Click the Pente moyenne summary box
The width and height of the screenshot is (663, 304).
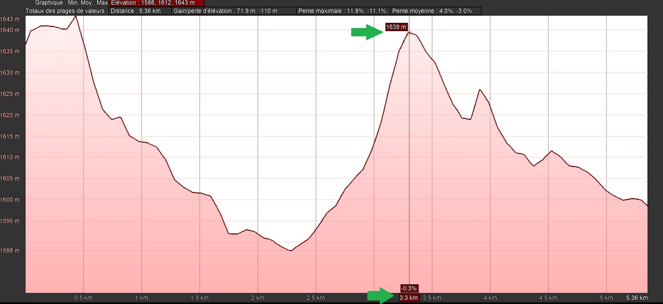(x=436, y=11)
